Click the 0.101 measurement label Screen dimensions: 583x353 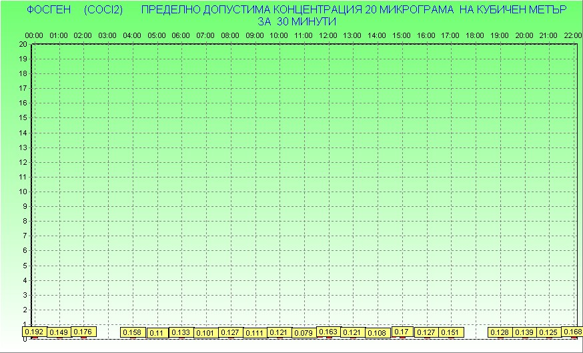(206, 333)
